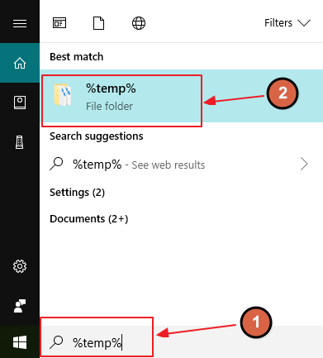Screen dimensions: 323x358
Task: Click into the %temp% search box
Action: [x=182, y=342]
